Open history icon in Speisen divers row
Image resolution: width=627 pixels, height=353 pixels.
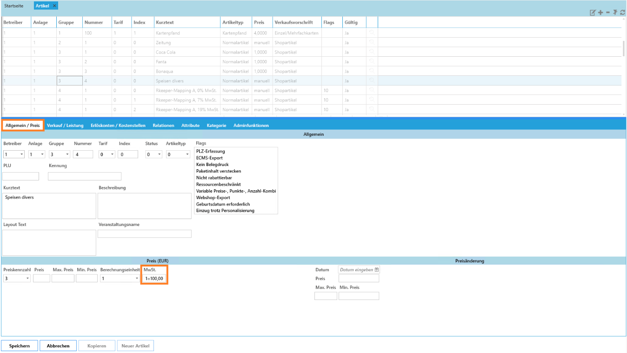tap(372, 80)
